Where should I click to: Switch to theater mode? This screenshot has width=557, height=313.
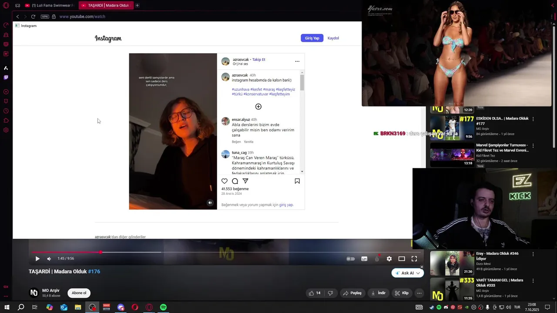point(402,259)
